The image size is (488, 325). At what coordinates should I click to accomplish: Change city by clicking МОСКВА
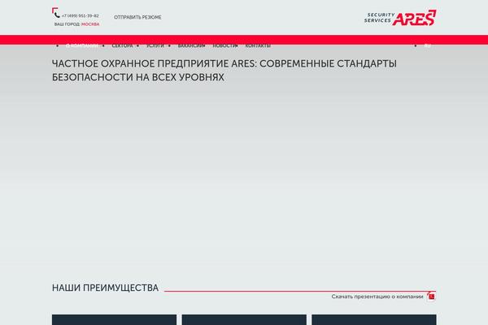pos(90,24)
